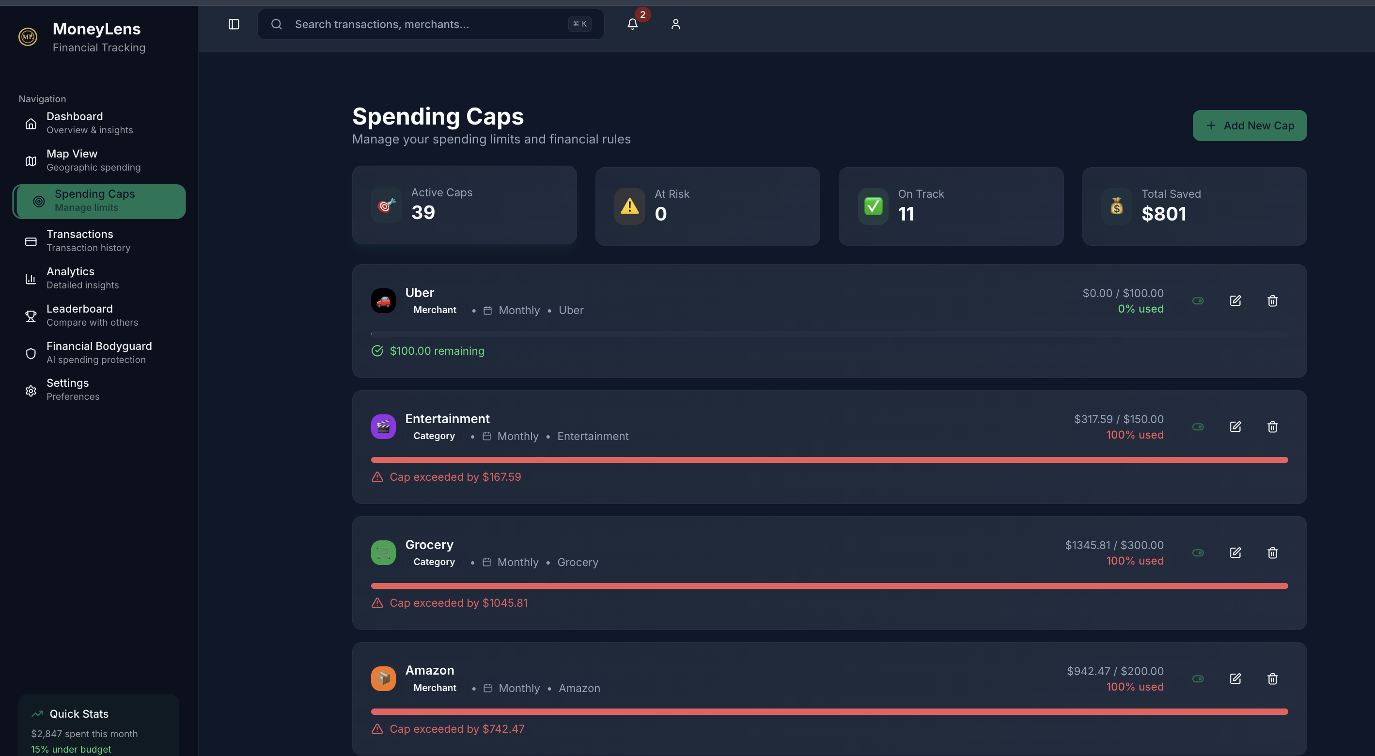Open the Financial Bodyguard page
Screen dimensions: 1375x756
[x=99, y=352]
